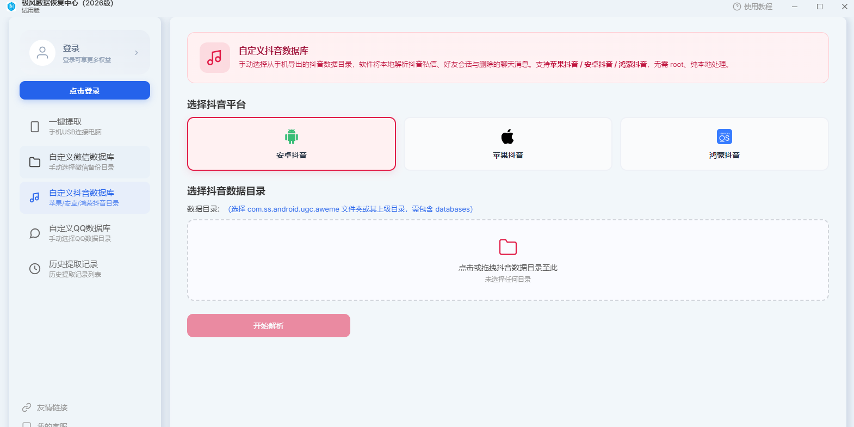
Task: Click the user avatar icon
Action: [42, 53]
